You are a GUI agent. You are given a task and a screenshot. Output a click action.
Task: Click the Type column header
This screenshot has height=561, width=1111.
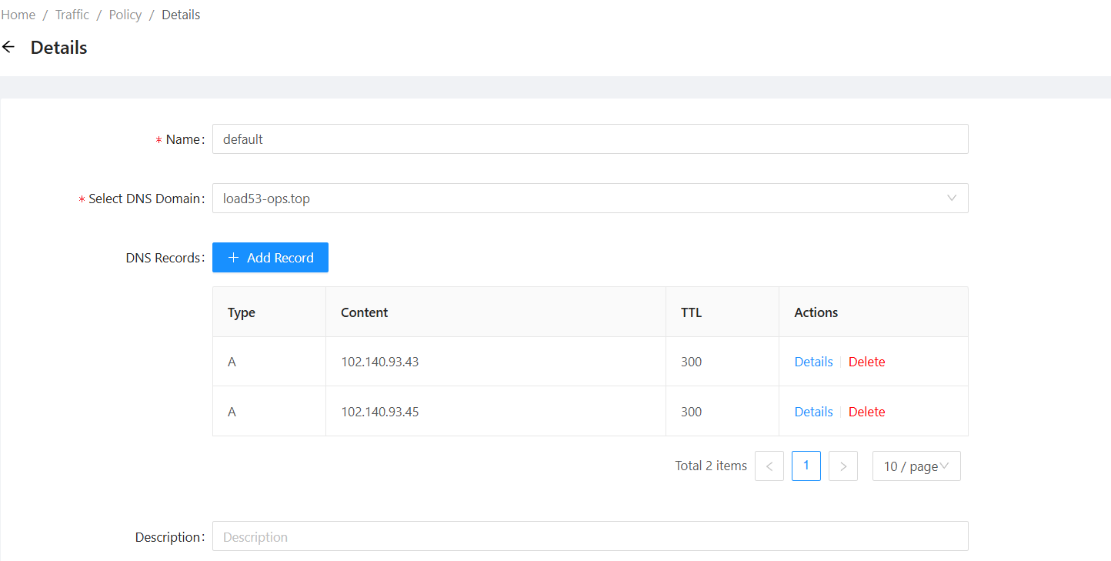click(x=242, y=312)
